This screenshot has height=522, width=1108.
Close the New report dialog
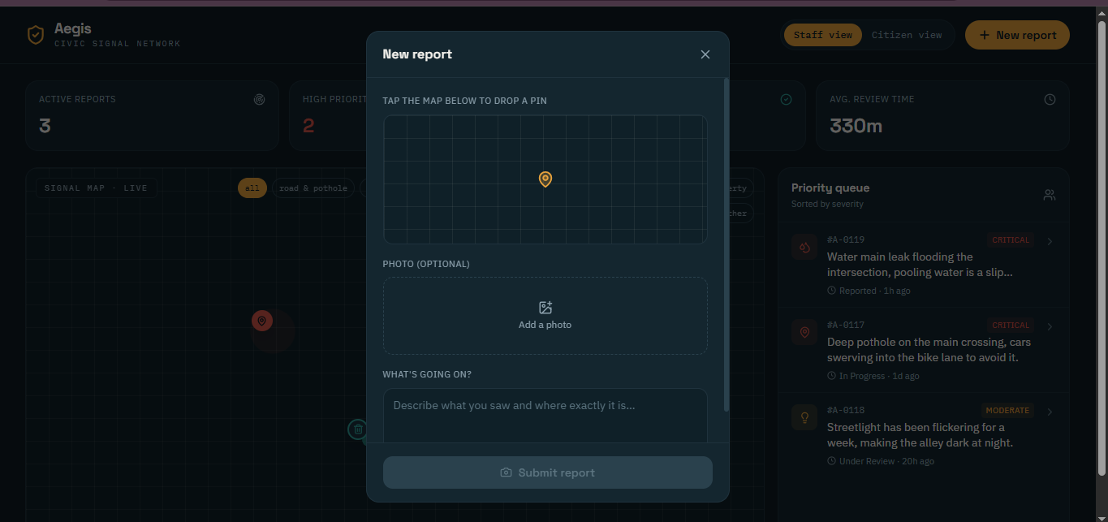pyautogui.click(x=705, y=54)
